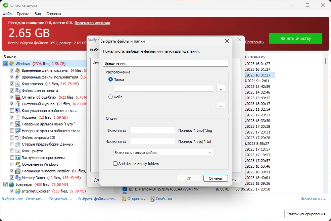Click the Открыть folder icon in bottom bar
The width and height of the screenshot is (331, 221).
click(x=124, y=199)
